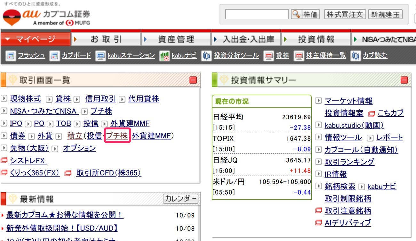Click arrow icon beside IR情報
The width and height of the screenshot is (416, 241).
point(318,174)
